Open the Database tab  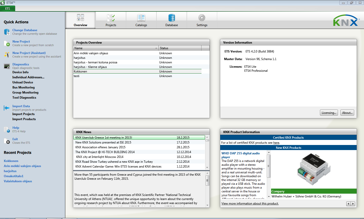pyautogui.click(x=172, y=20)
